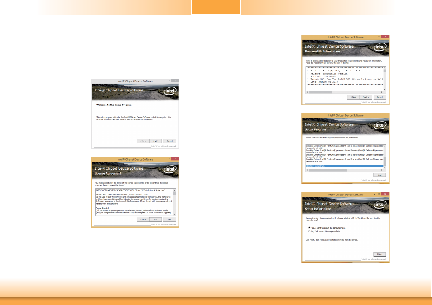Screen dimensions: 432x305
Task: Click the license text vertical scrollbar thumb
Action: (174, 194)
